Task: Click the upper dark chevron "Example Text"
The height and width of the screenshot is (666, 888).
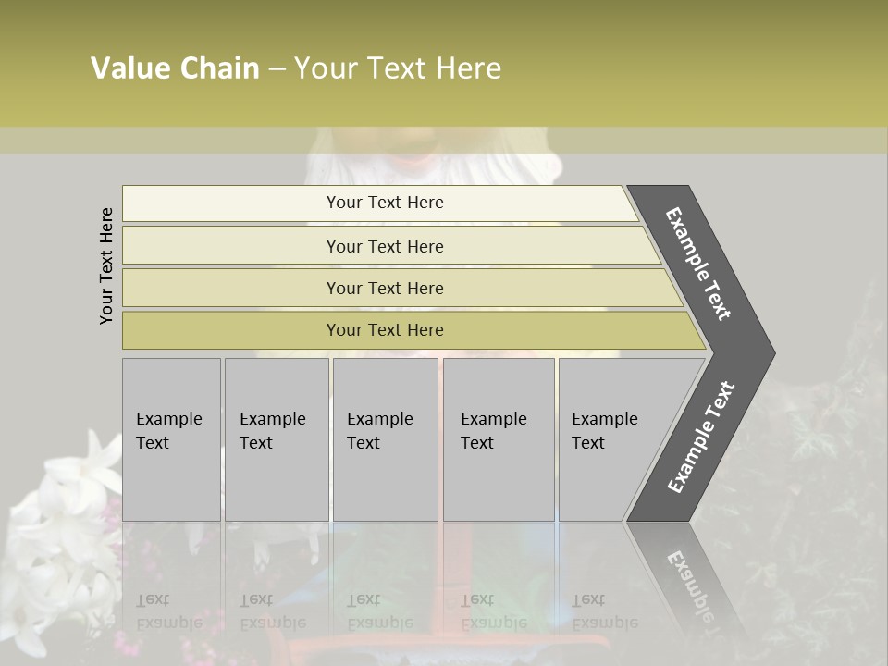Action: 699,264
